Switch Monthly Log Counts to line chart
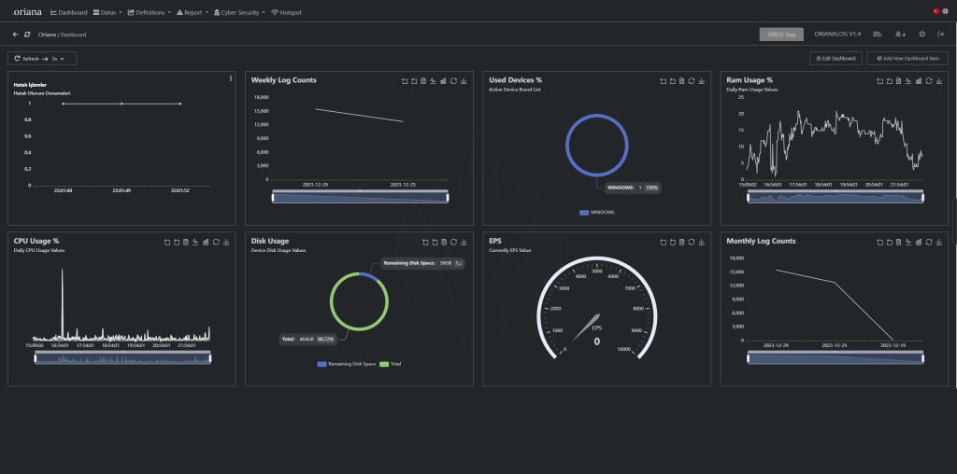Screen dimensions: 957x474 pos(908,242)
